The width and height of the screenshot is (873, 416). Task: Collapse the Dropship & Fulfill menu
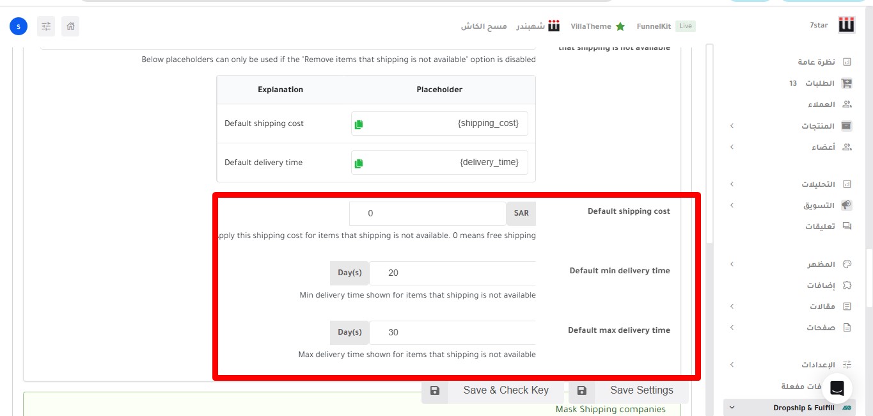732,408
